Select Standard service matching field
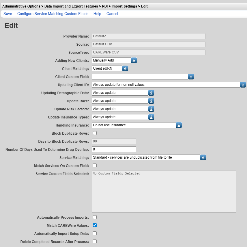The width and height of the screenshot is (247, 247). [146, 157]
